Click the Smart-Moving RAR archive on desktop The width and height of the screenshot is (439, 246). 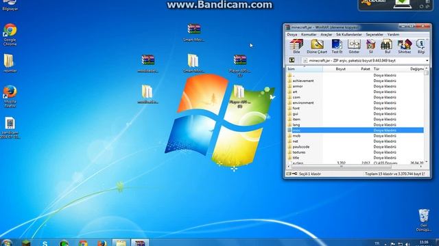click(x=194, y=33)
